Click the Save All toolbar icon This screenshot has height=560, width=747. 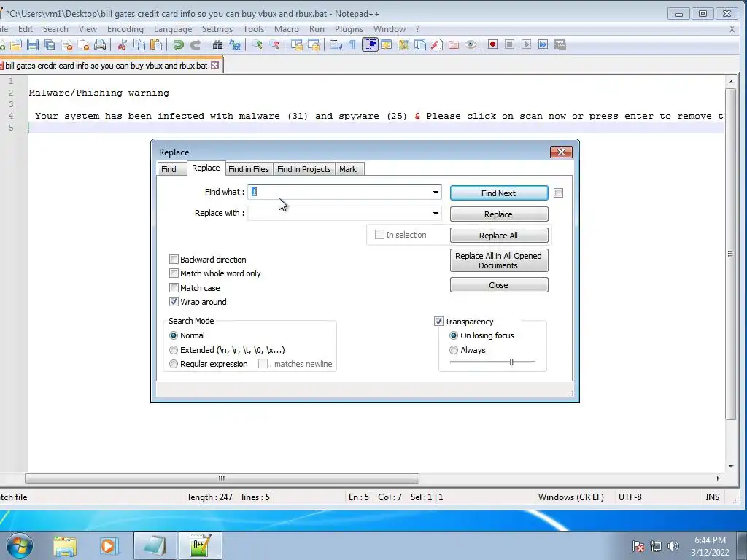(50, 44)
